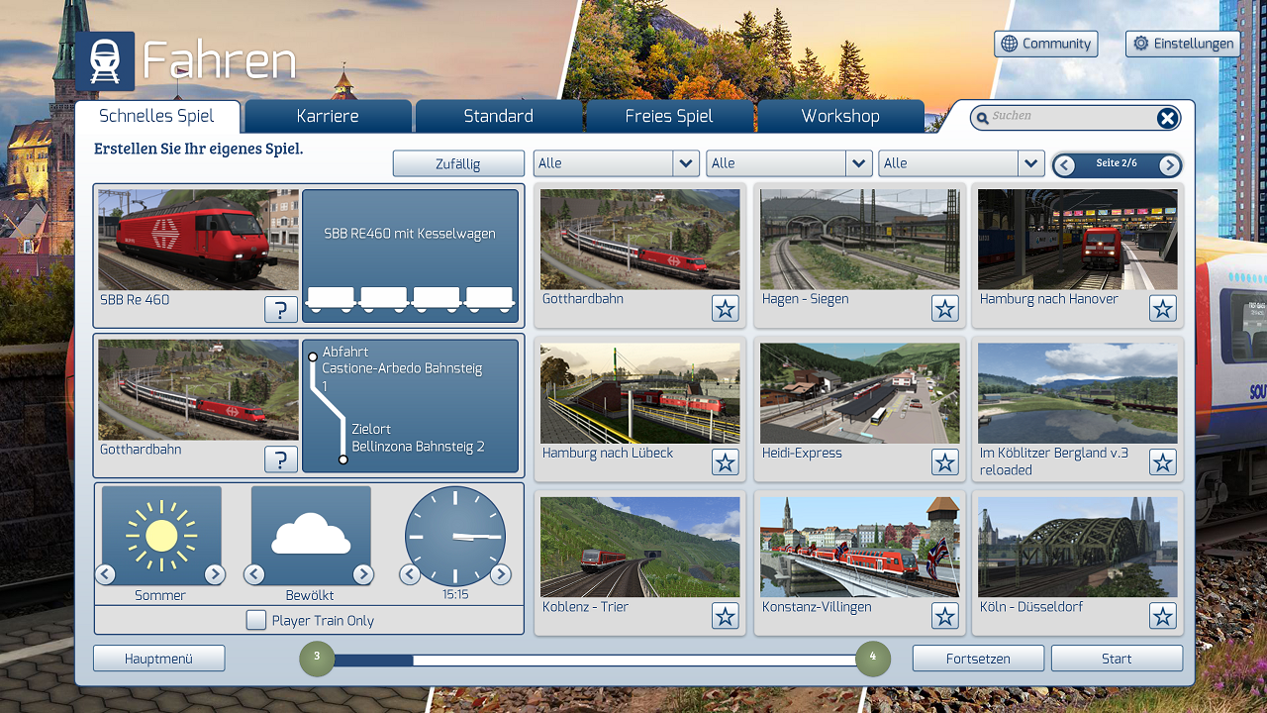Pick the Köln - Düsseldorf route thumbnail
Image resolution: width=1267 pixels, height=713 pixels.
[1078, 547]
